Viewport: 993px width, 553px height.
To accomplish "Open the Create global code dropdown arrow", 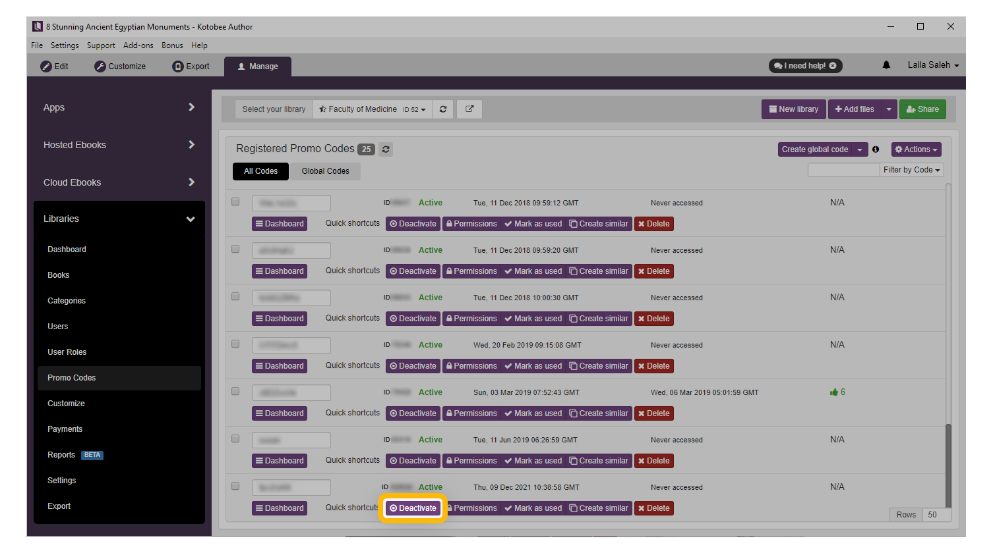I will coord(860,149).
